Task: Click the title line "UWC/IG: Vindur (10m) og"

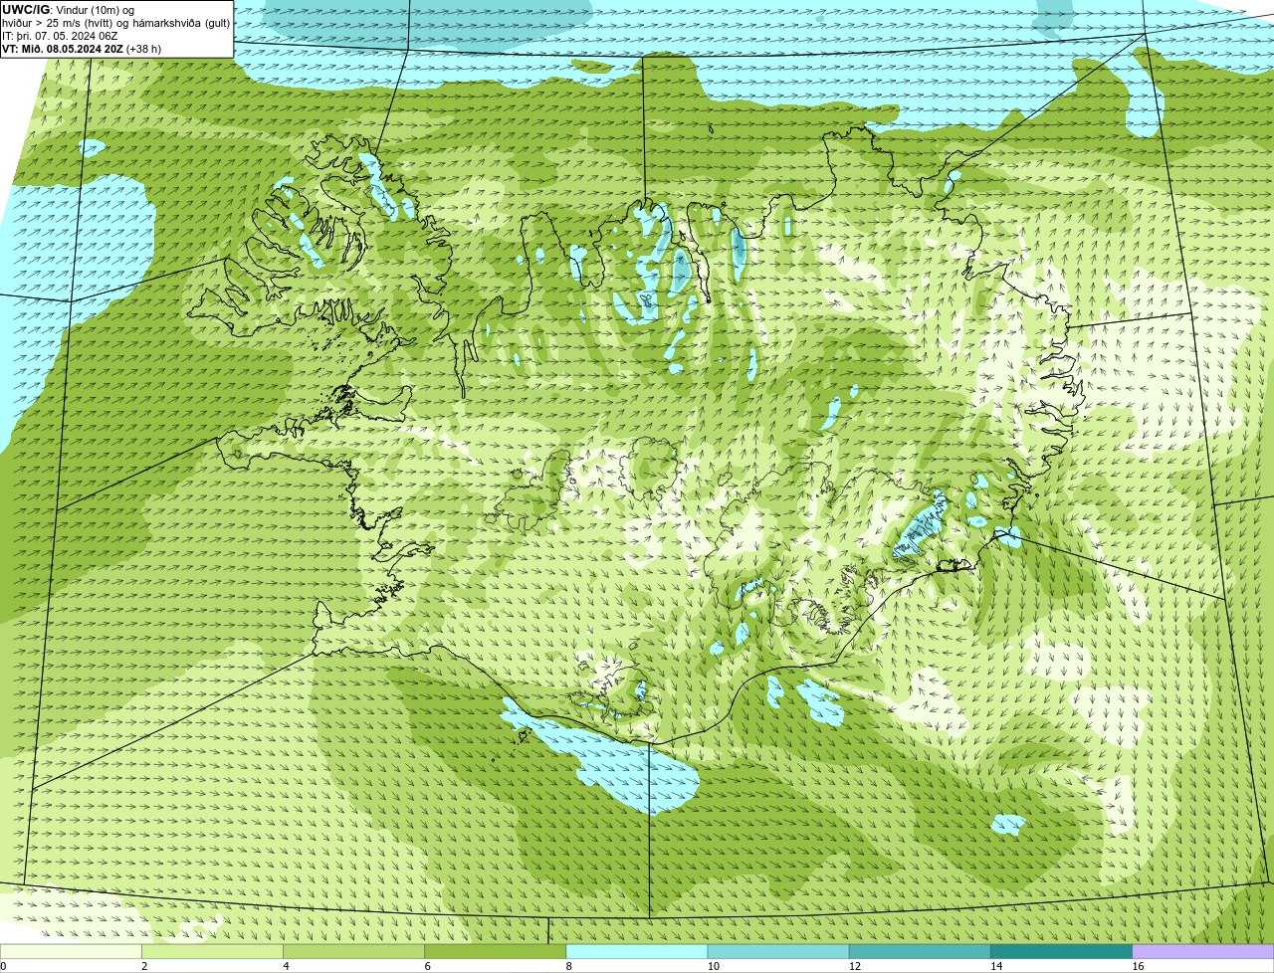Action: pyautogui.click(x=68, y=10)
